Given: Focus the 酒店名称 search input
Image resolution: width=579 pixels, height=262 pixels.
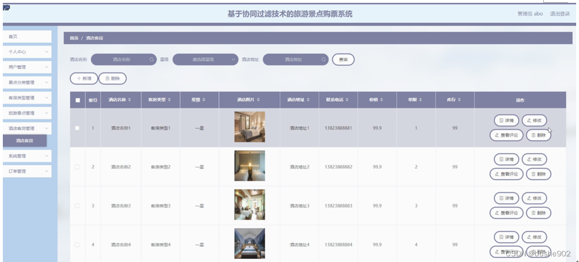Looking at the screenshot, I should (124, 60).
